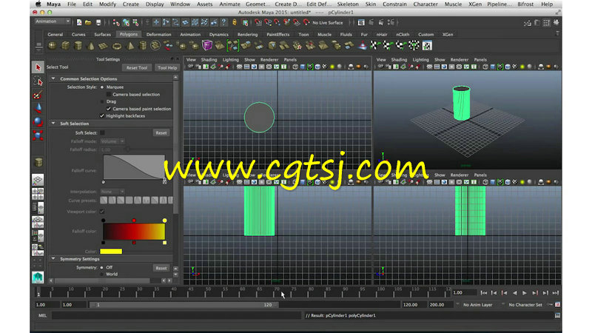Click the Falloff color gradient ramp
The image size is (592, 333).
tap(134, 232)
